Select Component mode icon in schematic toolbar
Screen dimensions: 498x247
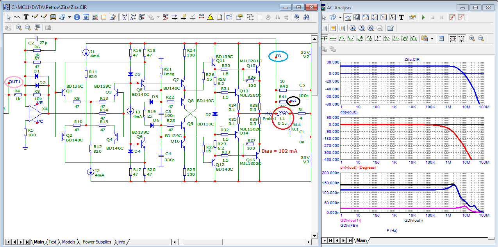tap(61, 17)
